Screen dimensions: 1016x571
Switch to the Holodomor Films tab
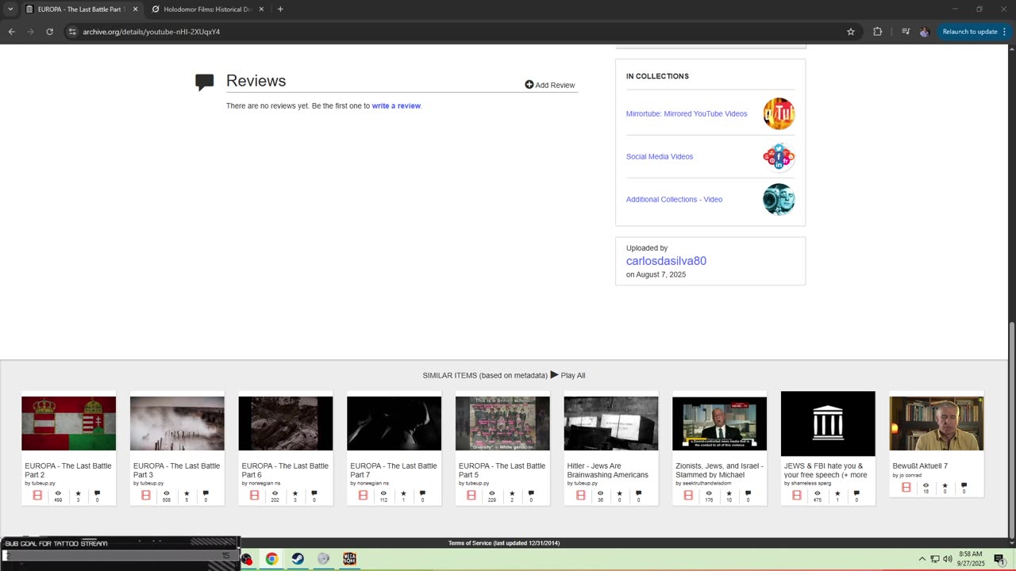point(208,10)
